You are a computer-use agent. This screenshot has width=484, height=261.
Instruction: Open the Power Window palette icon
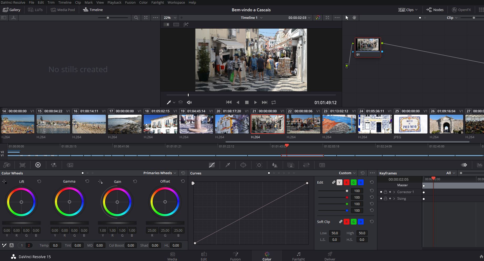243,165
